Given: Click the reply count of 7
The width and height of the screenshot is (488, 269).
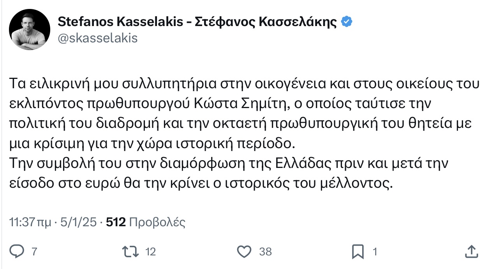Looking at the screenshot, I should click(x=34, y=252).
